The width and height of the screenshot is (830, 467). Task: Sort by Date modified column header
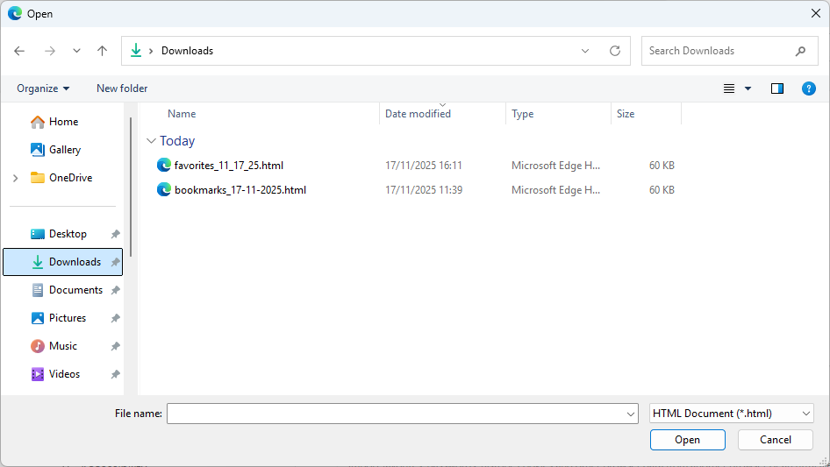[x=418, y=114]
